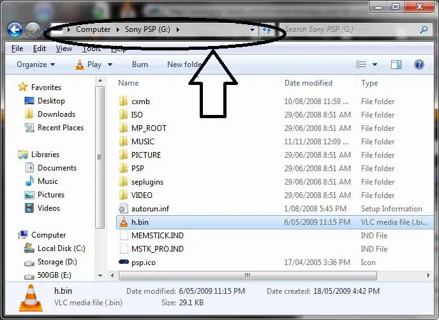Click Sony PSP (G:) breadcrumb

point(147,29)
